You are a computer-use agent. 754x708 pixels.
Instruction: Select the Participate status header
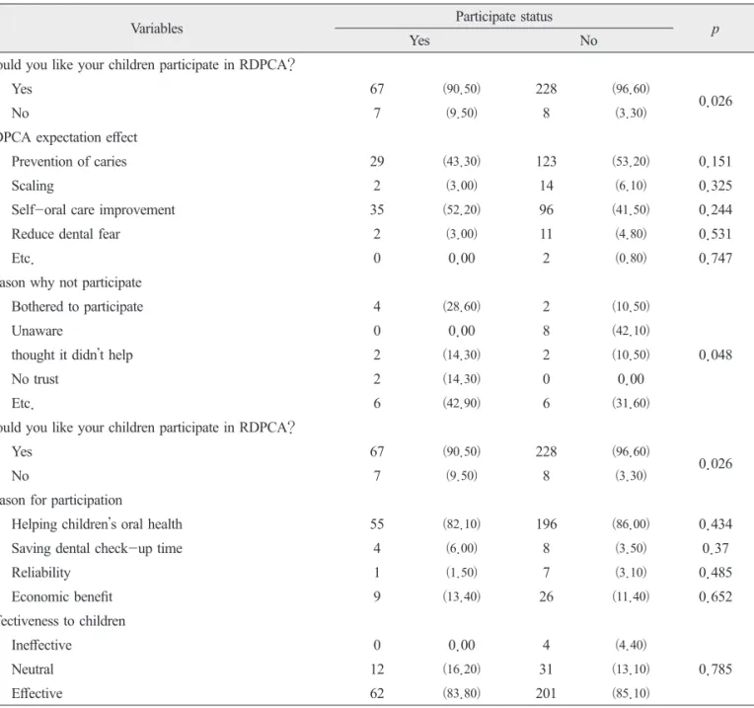coord(504,17)
